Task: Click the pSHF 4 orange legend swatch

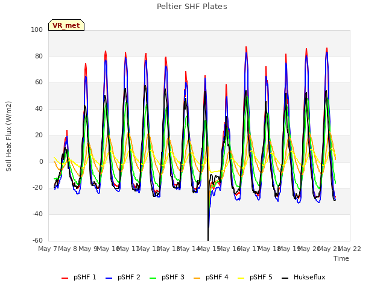Action: click(x=197, y=278)
